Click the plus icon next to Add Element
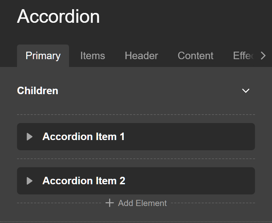This screenshot has width=272, height=223. coord(109,203)
